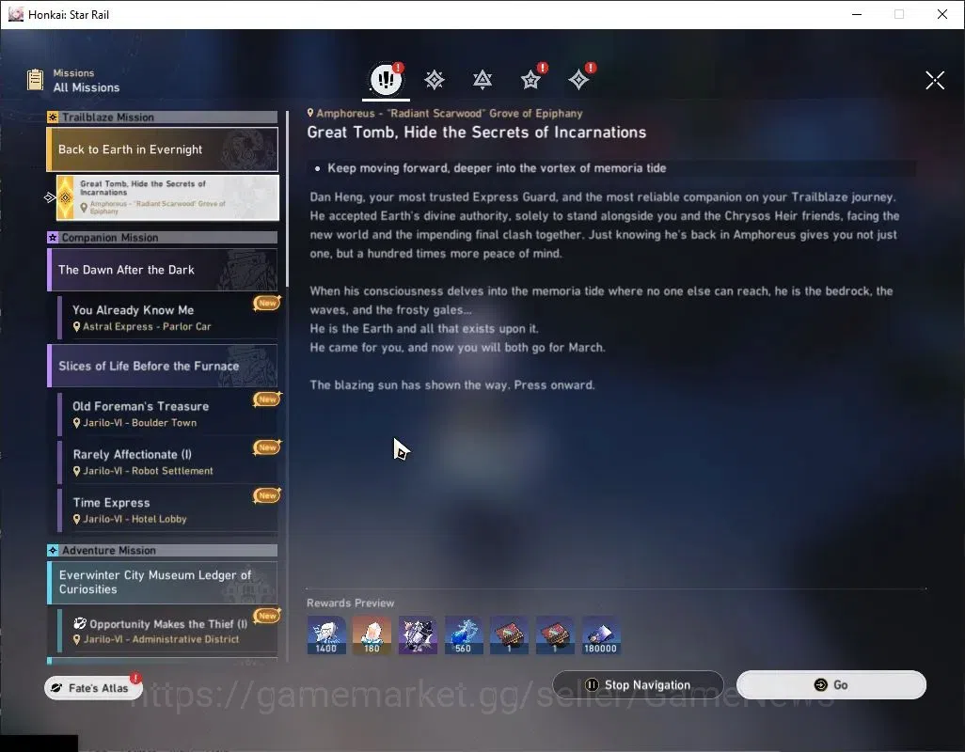Click the Astral Express - Parlor Car location

[x=147, y=326]
